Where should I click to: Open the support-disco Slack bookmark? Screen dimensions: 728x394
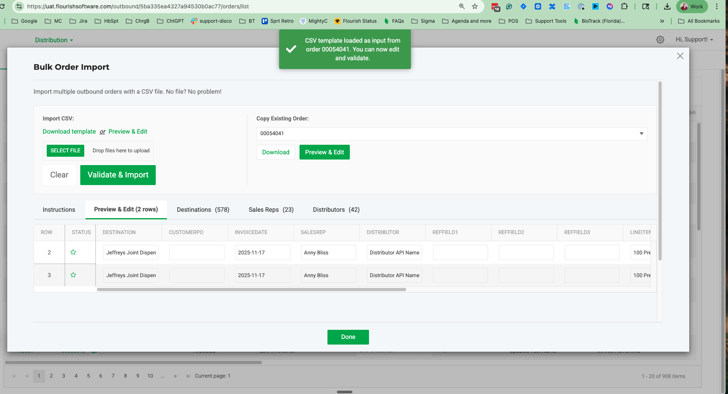(211, 21)
